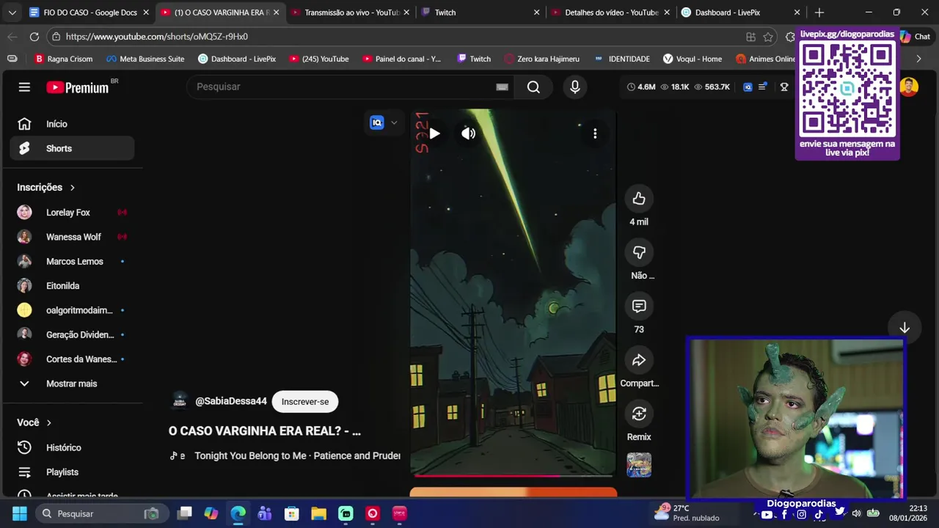Expand the Inscrições section chevron

72,188
